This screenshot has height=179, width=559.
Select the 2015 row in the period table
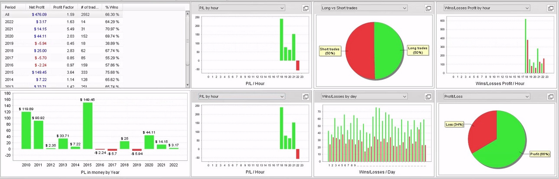[62, 73]
